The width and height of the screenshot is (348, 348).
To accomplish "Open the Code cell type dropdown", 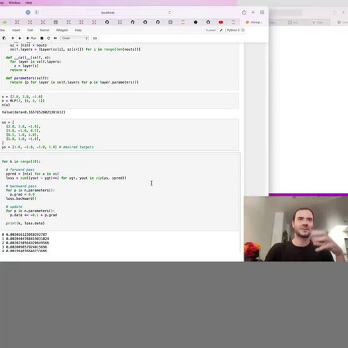I will pos(74,38).
